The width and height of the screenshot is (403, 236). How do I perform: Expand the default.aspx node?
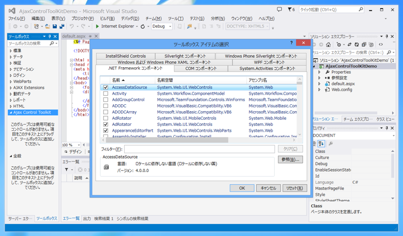pyautogui.click(x=319, y=84)
